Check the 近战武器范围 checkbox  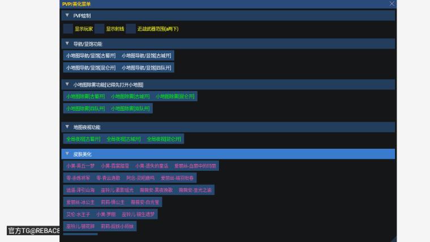[131, 28]
